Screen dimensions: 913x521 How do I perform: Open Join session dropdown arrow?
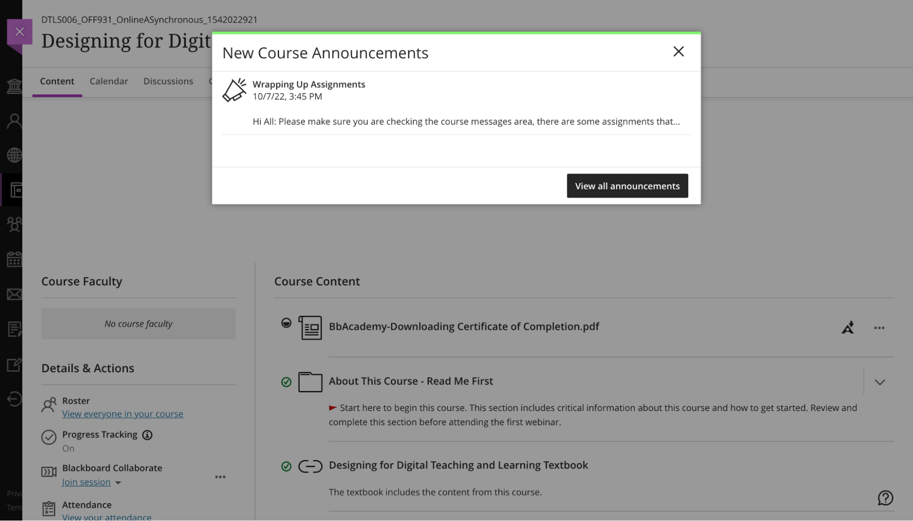(118, 483)
